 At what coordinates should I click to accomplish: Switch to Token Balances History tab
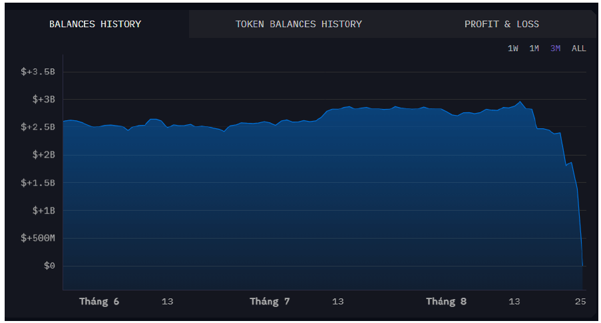coord(299,24)
